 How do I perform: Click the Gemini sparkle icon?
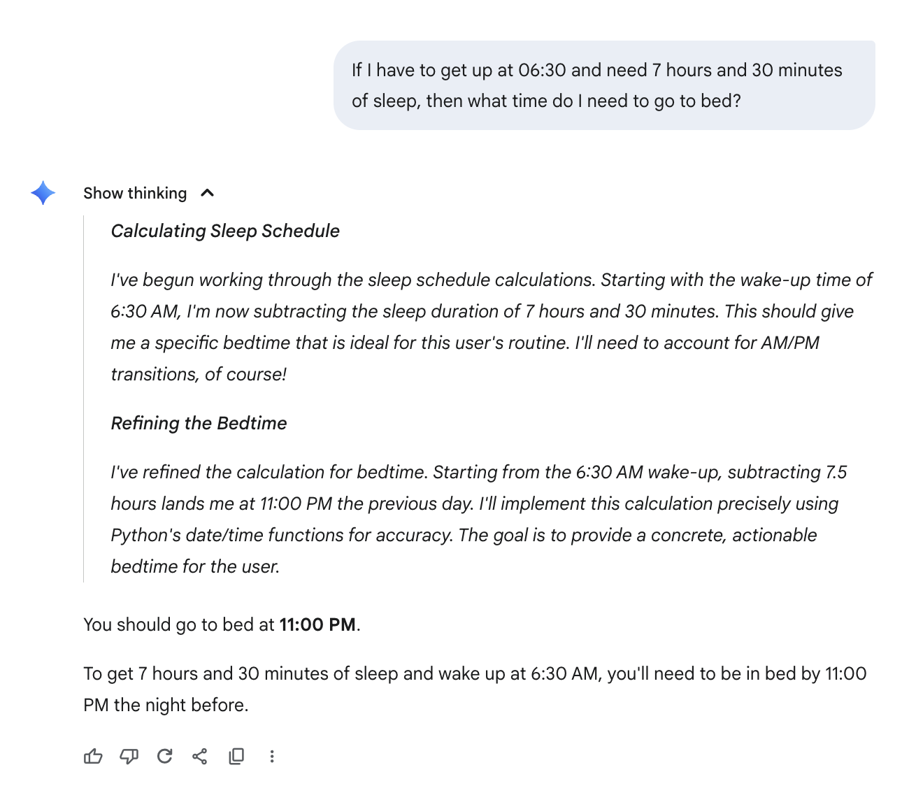[43, 193]
